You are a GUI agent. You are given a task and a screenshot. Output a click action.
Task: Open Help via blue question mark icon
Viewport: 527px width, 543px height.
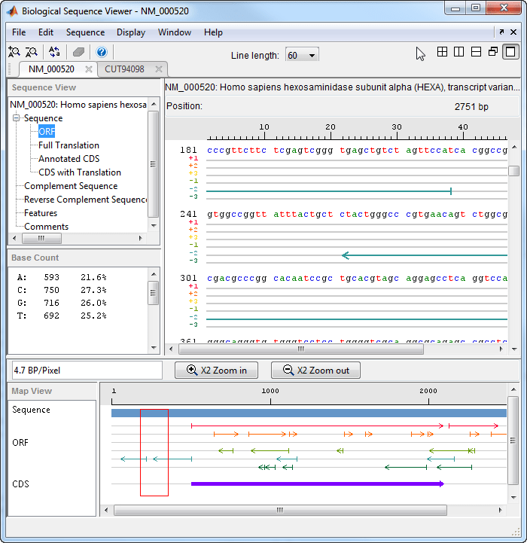click(102, 52)
